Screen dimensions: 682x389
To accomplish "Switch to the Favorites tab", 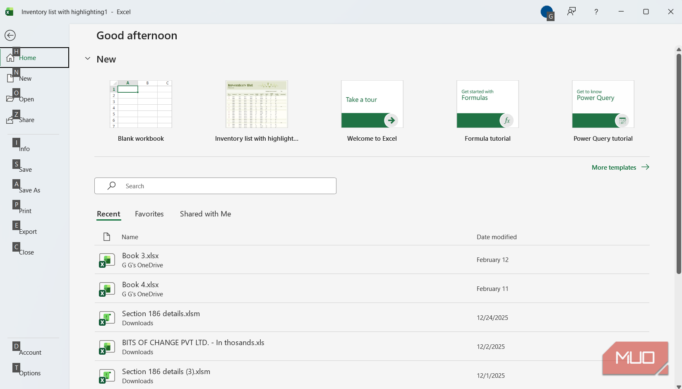I will click(149, 214).
